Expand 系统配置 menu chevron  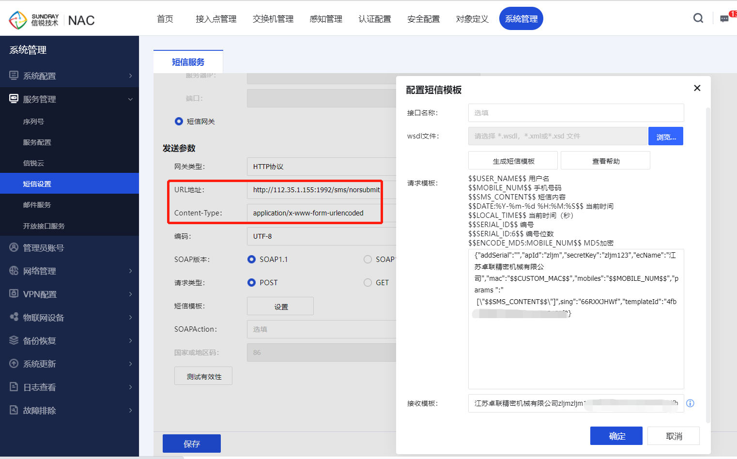pos(131,76)
